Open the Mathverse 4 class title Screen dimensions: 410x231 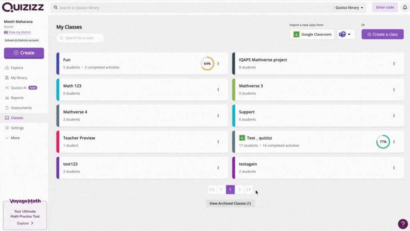pos(75,112)
